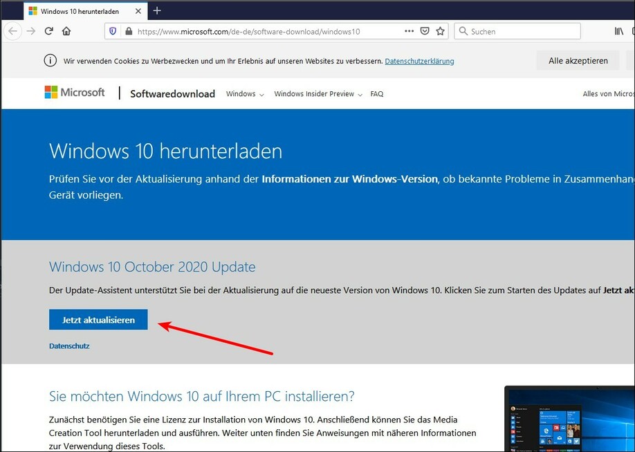Reload the current page
635x452 pixels.
click(x=49, y=31)
